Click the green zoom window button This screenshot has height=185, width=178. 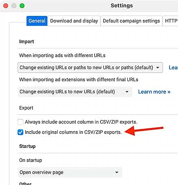pyautogui.click(x=22, y=6)
